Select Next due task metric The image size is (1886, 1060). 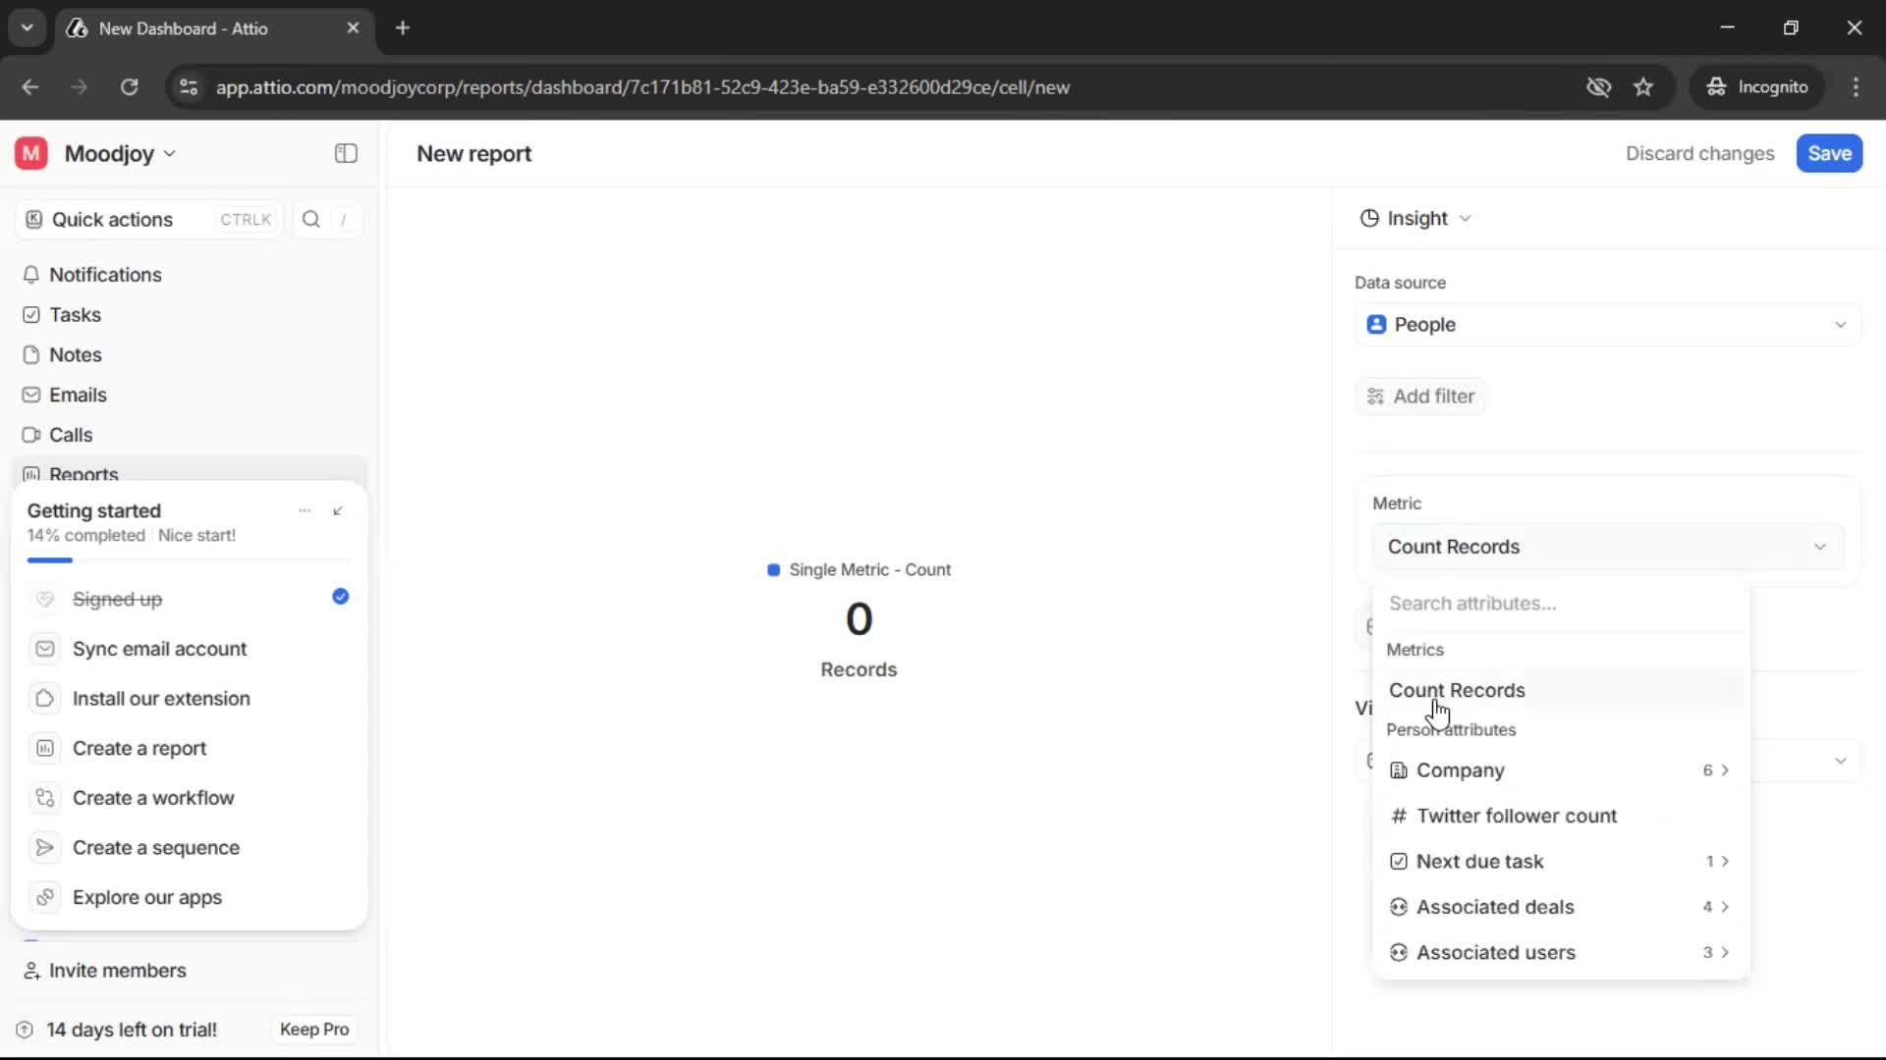[x=1478, y=861]
